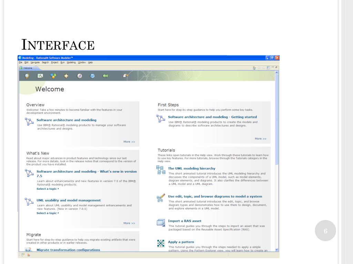
Task: Click the icon beside UML usability and model management
Action: [29, 201]
